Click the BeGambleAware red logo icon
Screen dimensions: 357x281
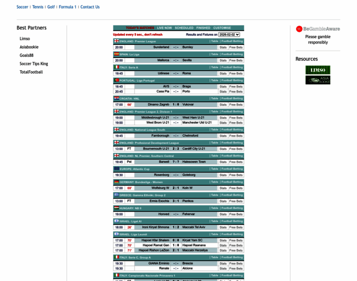pos(299,29)
